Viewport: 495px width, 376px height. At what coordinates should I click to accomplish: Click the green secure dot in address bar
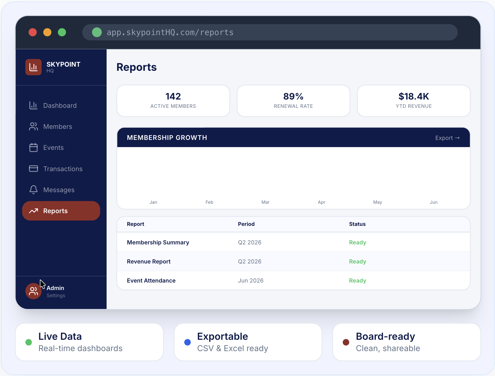click(x=97, y=32)
